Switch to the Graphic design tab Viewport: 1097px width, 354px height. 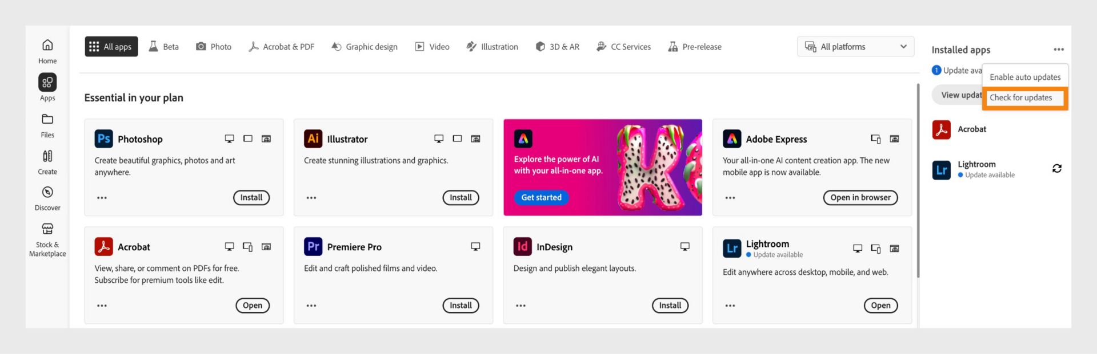coord(365,47)
